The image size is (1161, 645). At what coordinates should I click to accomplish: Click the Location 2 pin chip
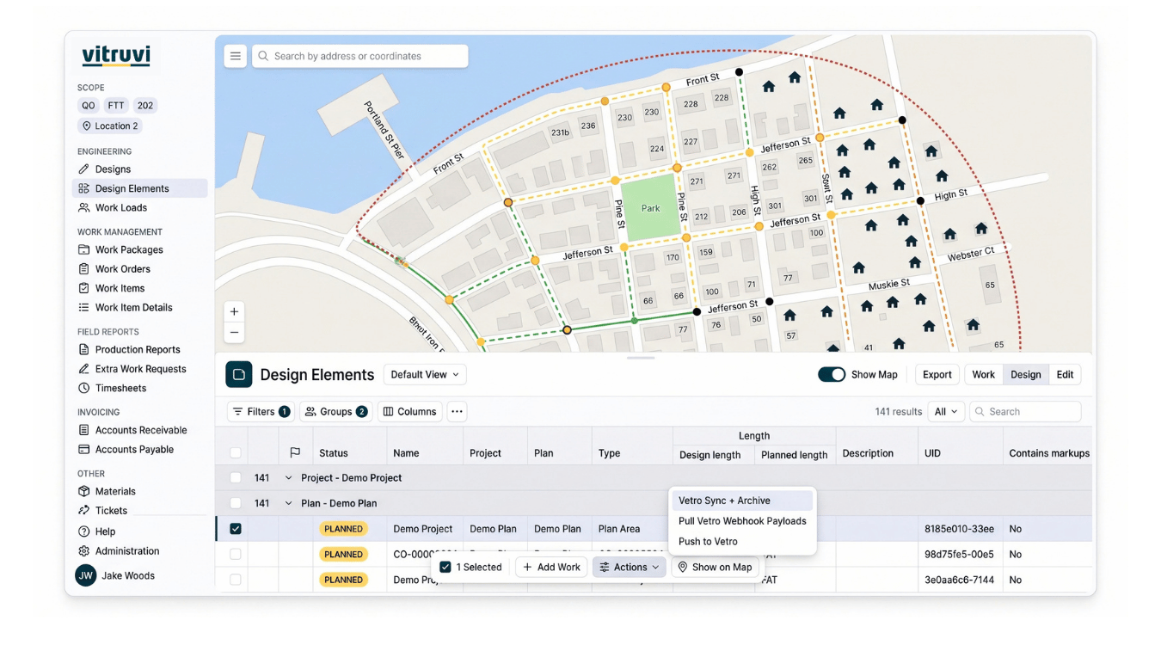[110, 126]
